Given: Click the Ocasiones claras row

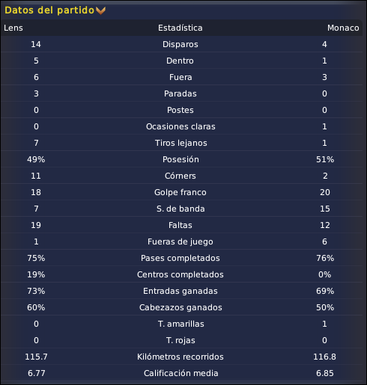Looking at the screenshot, I should [181, 126].
